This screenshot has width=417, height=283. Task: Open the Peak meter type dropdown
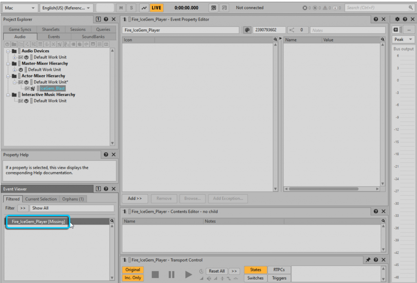point(403,39)
